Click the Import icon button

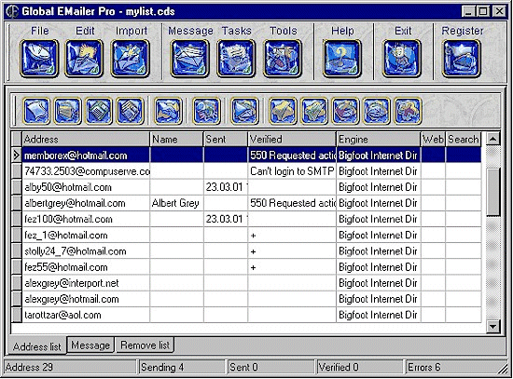click(x=131, y=59)
